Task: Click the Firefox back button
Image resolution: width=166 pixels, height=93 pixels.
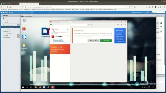Action: point(2,7)
